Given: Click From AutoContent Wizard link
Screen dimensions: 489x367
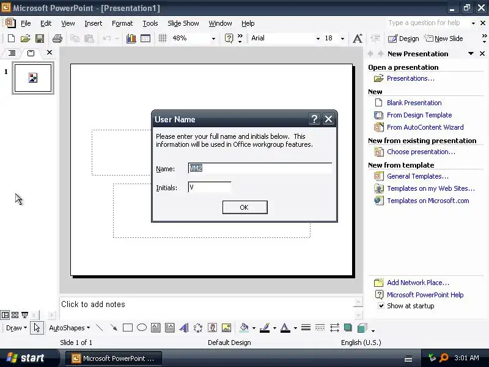Looking at the screenshot, I should click(x=425, y=127).
